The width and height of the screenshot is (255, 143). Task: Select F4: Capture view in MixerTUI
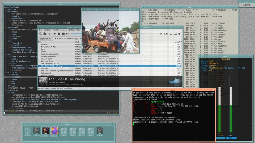(229, 68)
